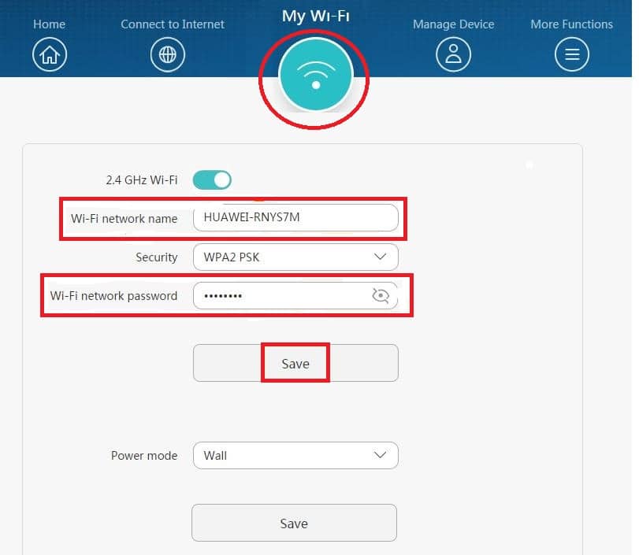Viewport: 639px width, 555px height.
Task: Focus the Wi-Fi network password field
Action: pos(295,296)
